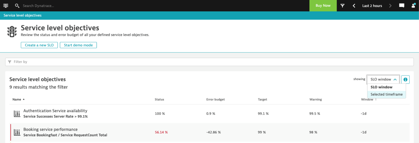Click the blue info icon button
This screenshot has width=419, height=143.
pos(406,79)
